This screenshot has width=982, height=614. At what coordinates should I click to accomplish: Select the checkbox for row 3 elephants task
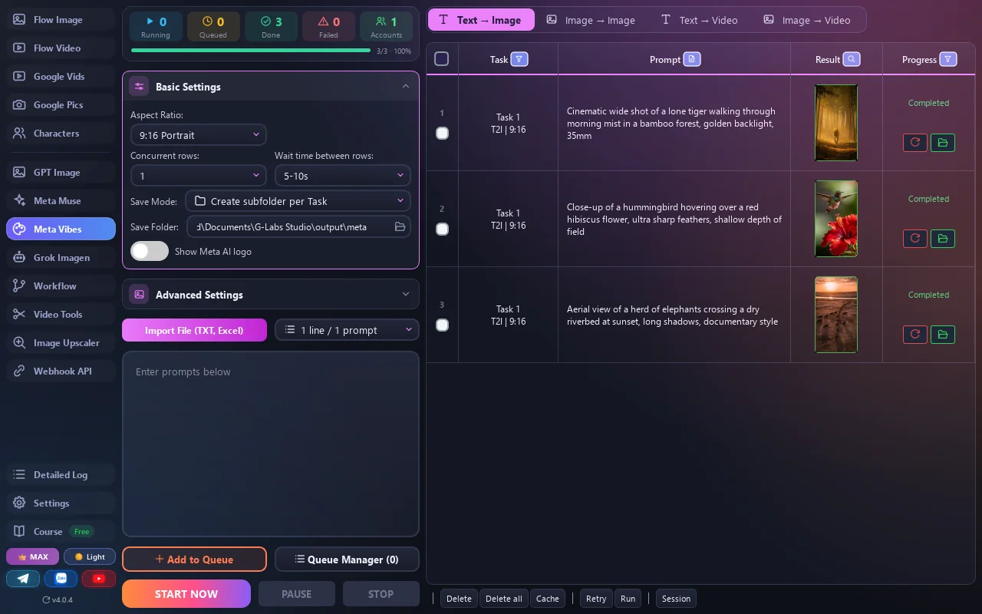442,325
